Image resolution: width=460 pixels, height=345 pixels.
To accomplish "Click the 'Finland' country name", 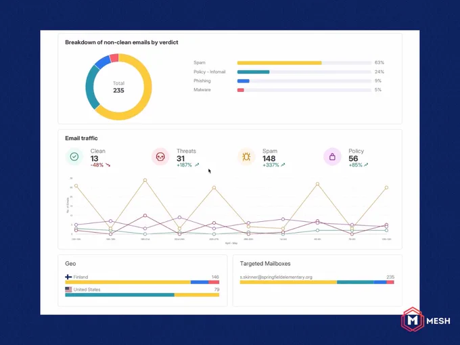I will (80, 277).
